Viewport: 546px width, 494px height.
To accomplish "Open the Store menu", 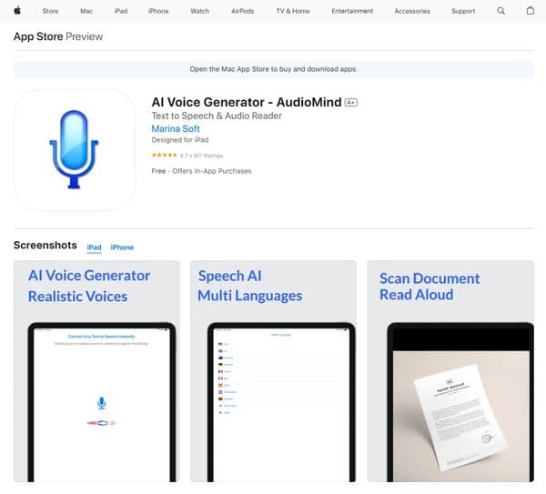I will [50, 11].
